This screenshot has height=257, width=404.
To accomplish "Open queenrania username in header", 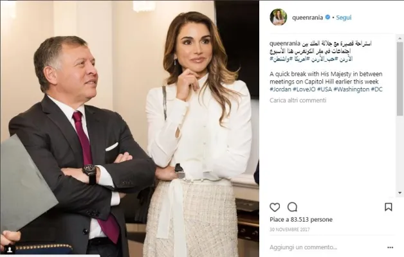I will (x=308, y=17).
